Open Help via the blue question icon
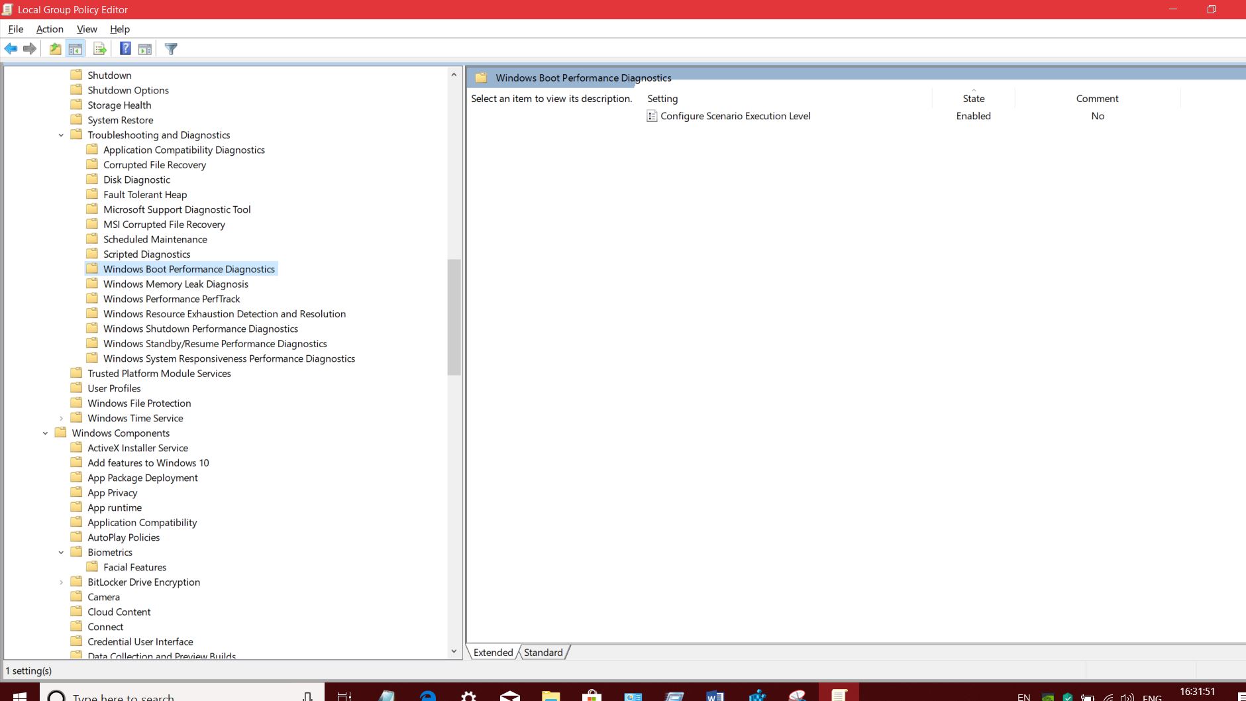This screenshot has height=701, width=1246. (x=125, y=48)
